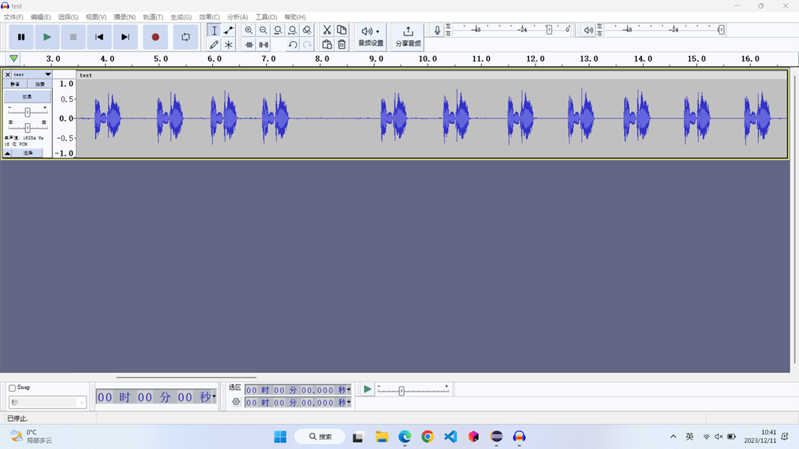The width and height of the screenshot is (799, 449).
Task: Open the 分析(A) menu
Action: coord(237,17)
